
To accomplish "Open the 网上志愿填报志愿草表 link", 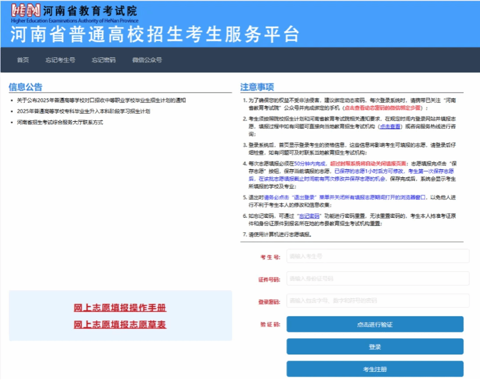I will click(x=120, y=324).
